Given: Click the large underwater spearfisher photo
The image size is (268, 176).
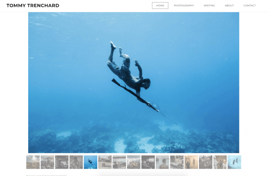Looking at the screenshot, I should coord(134,82).
